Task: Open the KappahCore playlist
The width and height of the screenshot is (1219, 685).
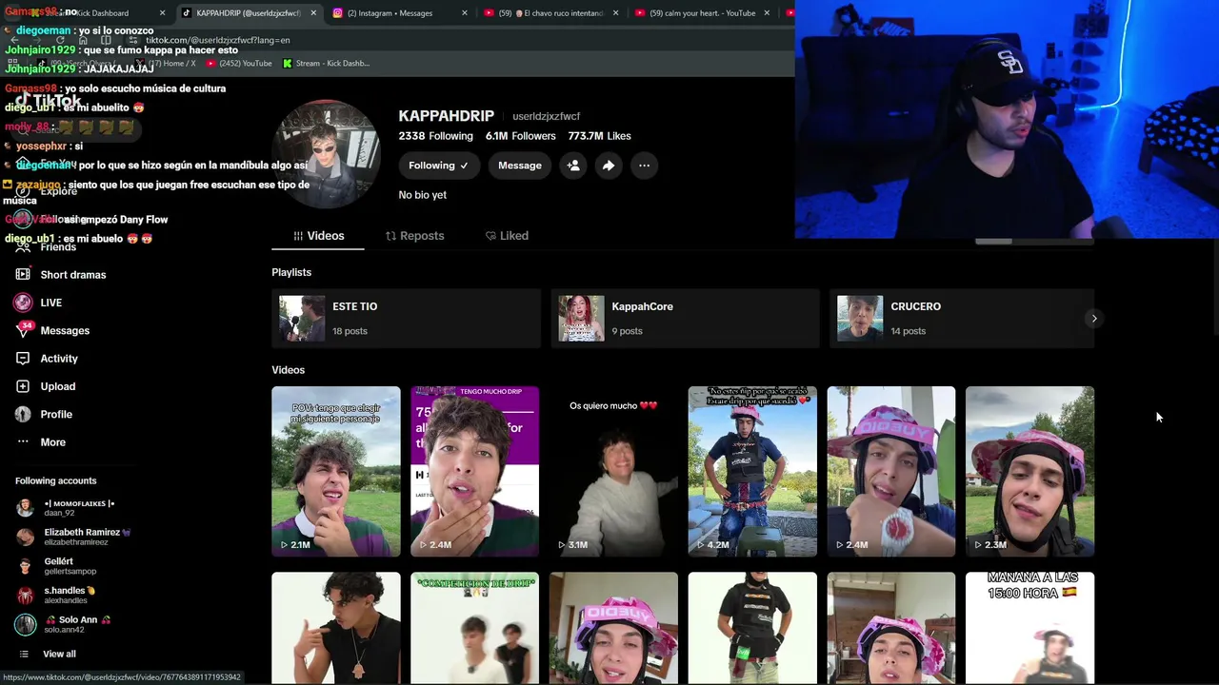Action: [x=685, y=319]
